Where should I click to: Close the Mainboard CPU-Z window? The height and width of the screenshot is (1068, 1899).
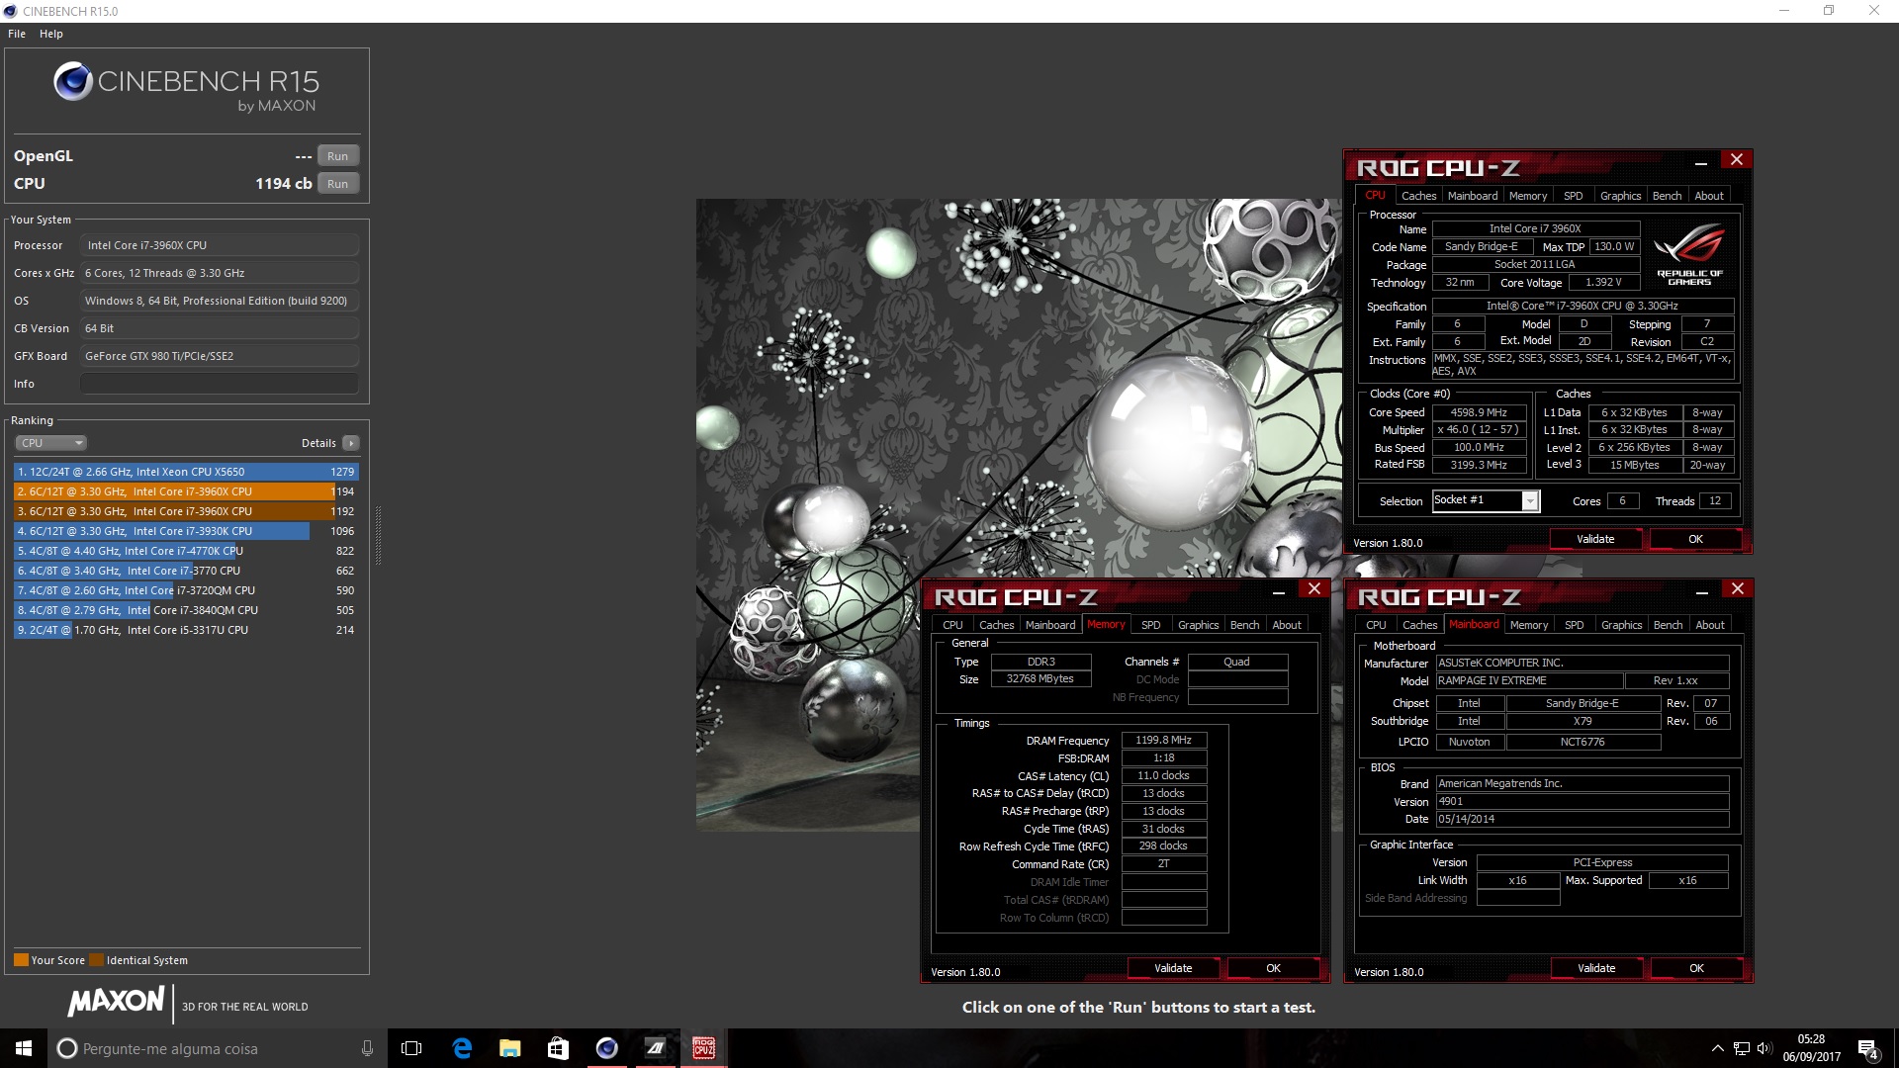coord(1738,588)
